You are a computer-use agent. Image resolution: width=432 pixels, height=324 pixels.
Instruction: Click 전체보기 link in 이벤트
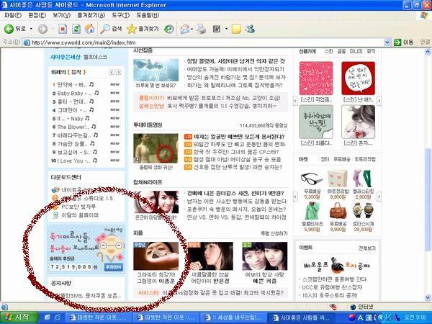click(367, 248)
